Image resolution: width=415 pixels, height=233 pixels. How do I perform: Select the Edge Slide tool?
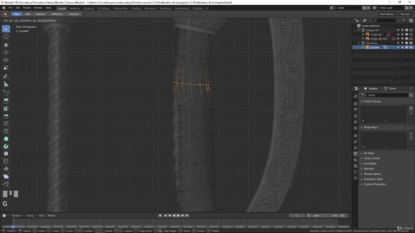coord(6,161)
